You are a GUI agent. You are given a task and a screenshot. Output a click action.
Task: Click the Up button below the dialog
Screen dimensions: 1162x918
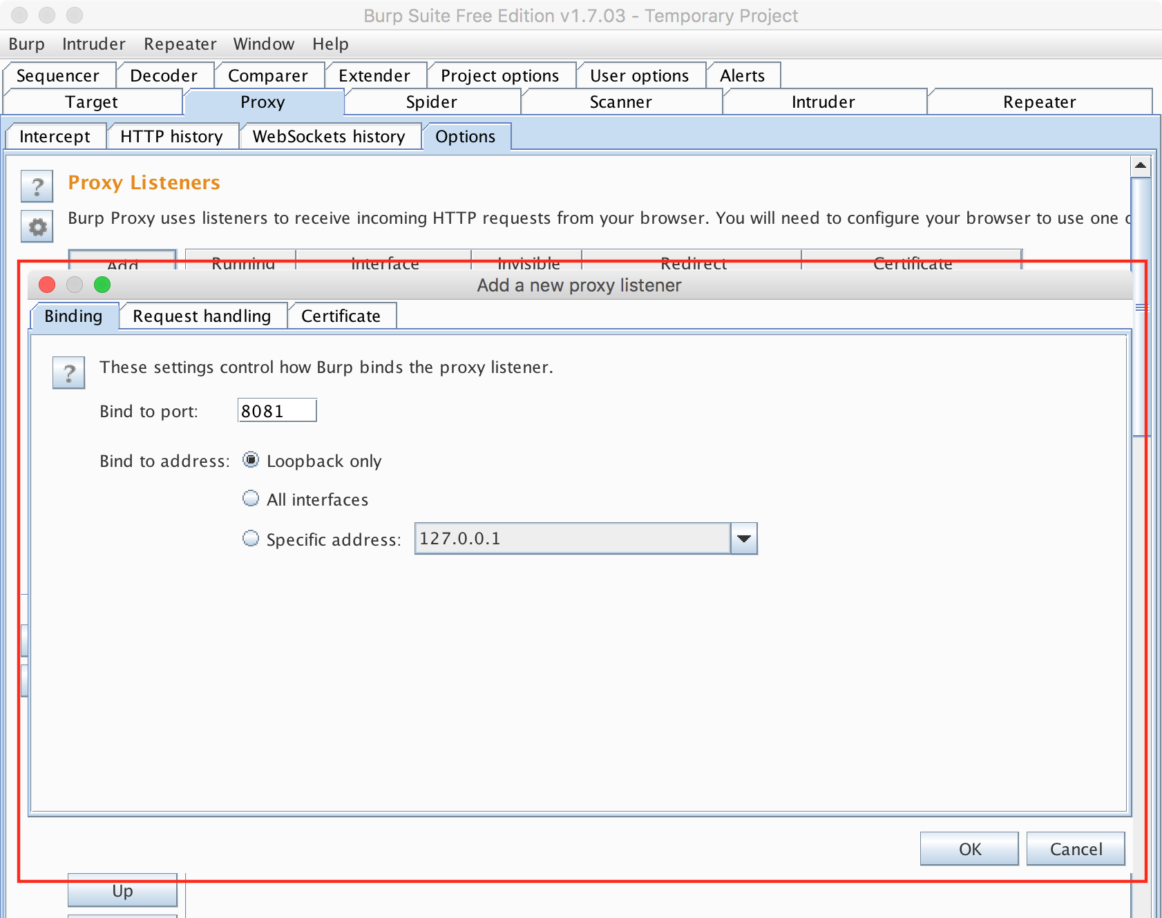coord(122,891)
